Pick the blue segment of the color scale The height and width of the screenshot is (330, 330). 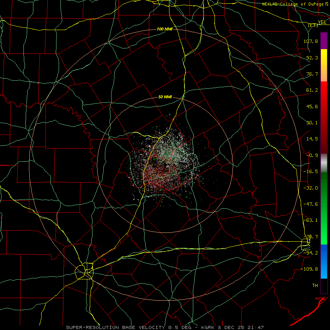pyautogui.click(x=324, y=261)
